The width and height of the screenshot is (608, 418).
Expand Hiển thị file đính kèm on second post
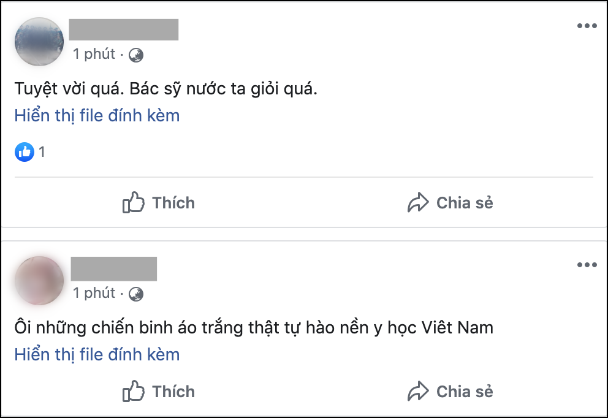[x=97, y=354]
